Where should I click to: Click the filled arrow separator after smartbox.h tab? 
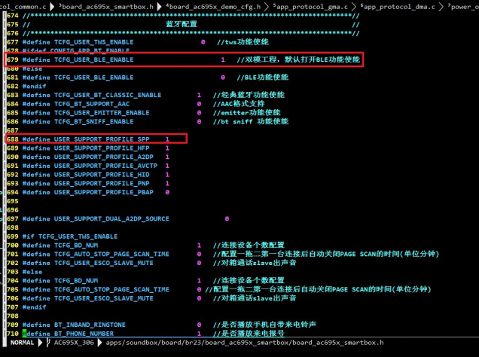[159, 7]
